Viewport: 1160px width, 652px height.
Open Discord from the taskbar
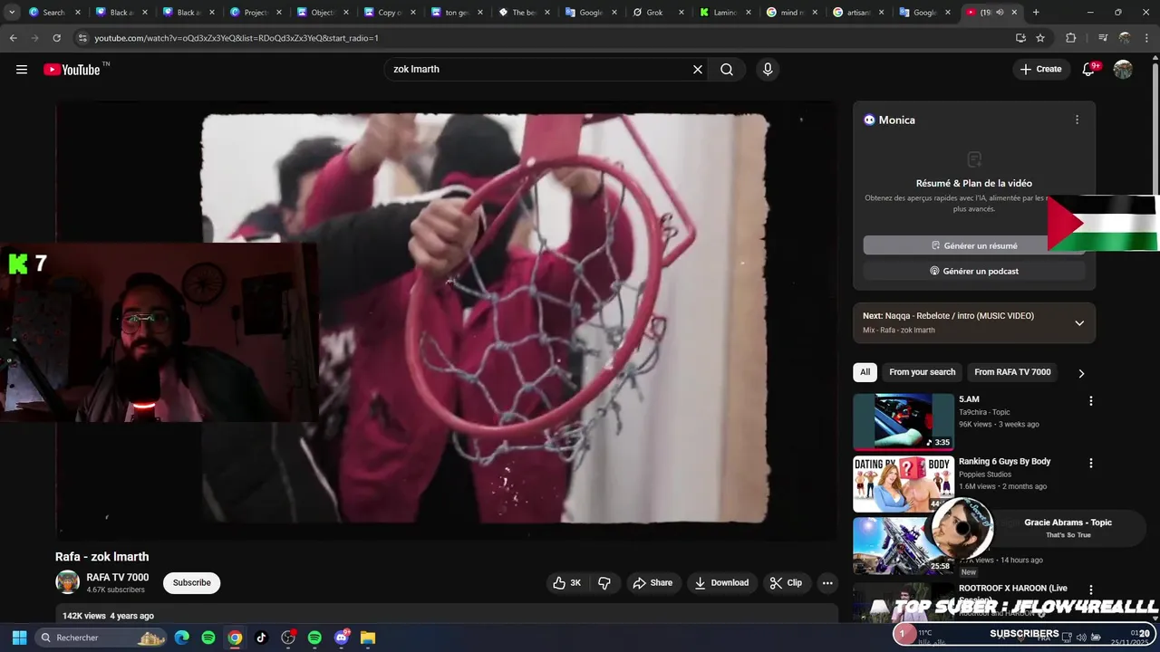[342, 638]
